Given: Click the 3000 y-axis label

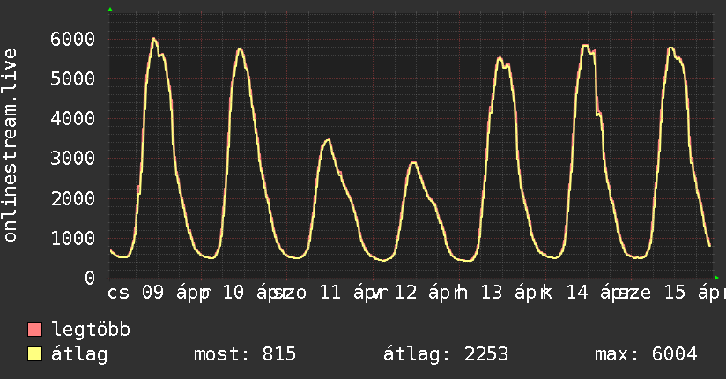Looking at the screenshot, I should (73, 159).
